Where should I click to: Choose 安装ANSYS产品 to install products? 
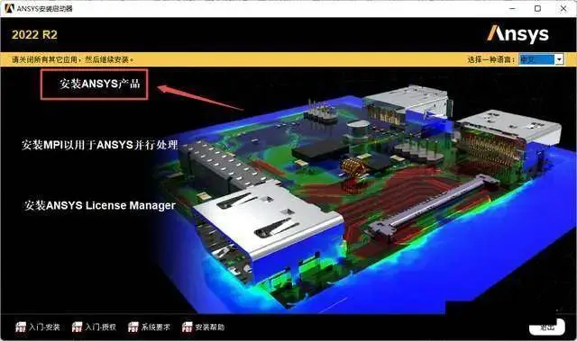click(99, 84)
